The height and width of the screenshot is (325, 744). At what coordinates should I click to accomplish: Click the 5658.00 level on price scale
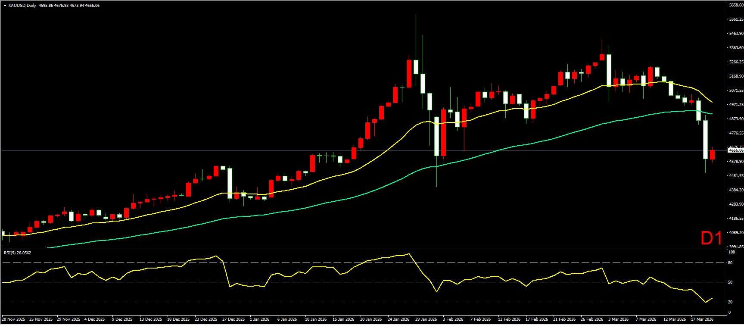point(736,5)
